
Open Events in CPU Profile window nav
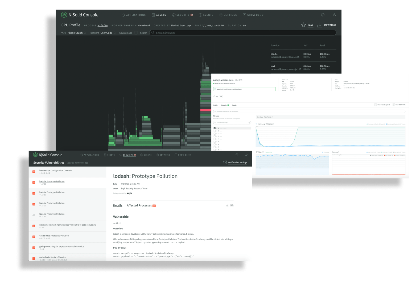206,15
